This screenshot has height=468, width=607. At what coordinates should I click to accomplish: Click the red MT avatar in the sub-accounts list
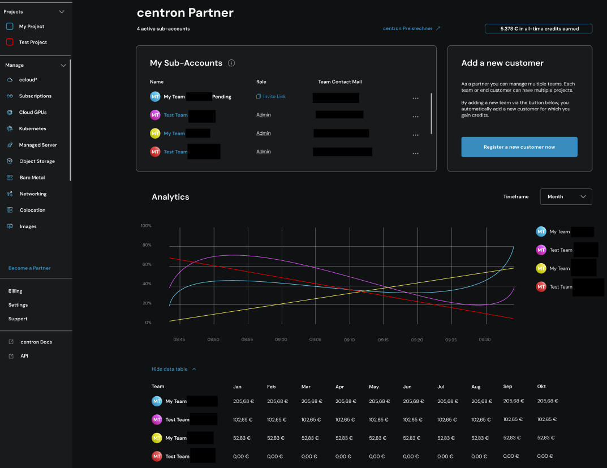[x=155, y=152]
